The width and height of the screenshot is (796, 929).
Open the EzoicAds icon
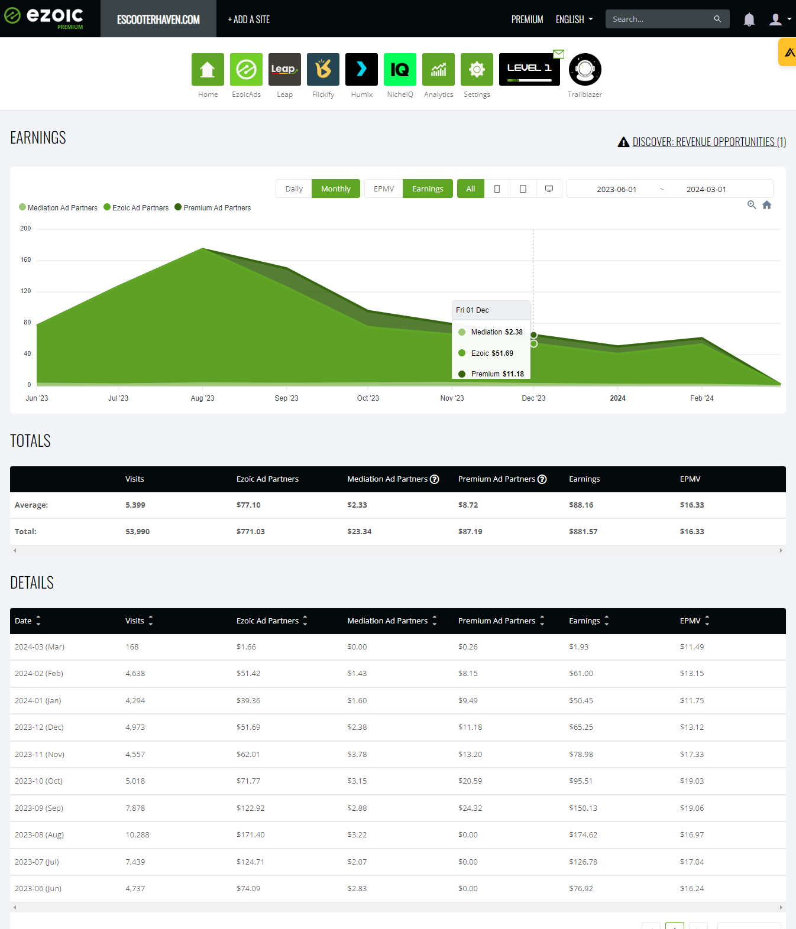246,69
